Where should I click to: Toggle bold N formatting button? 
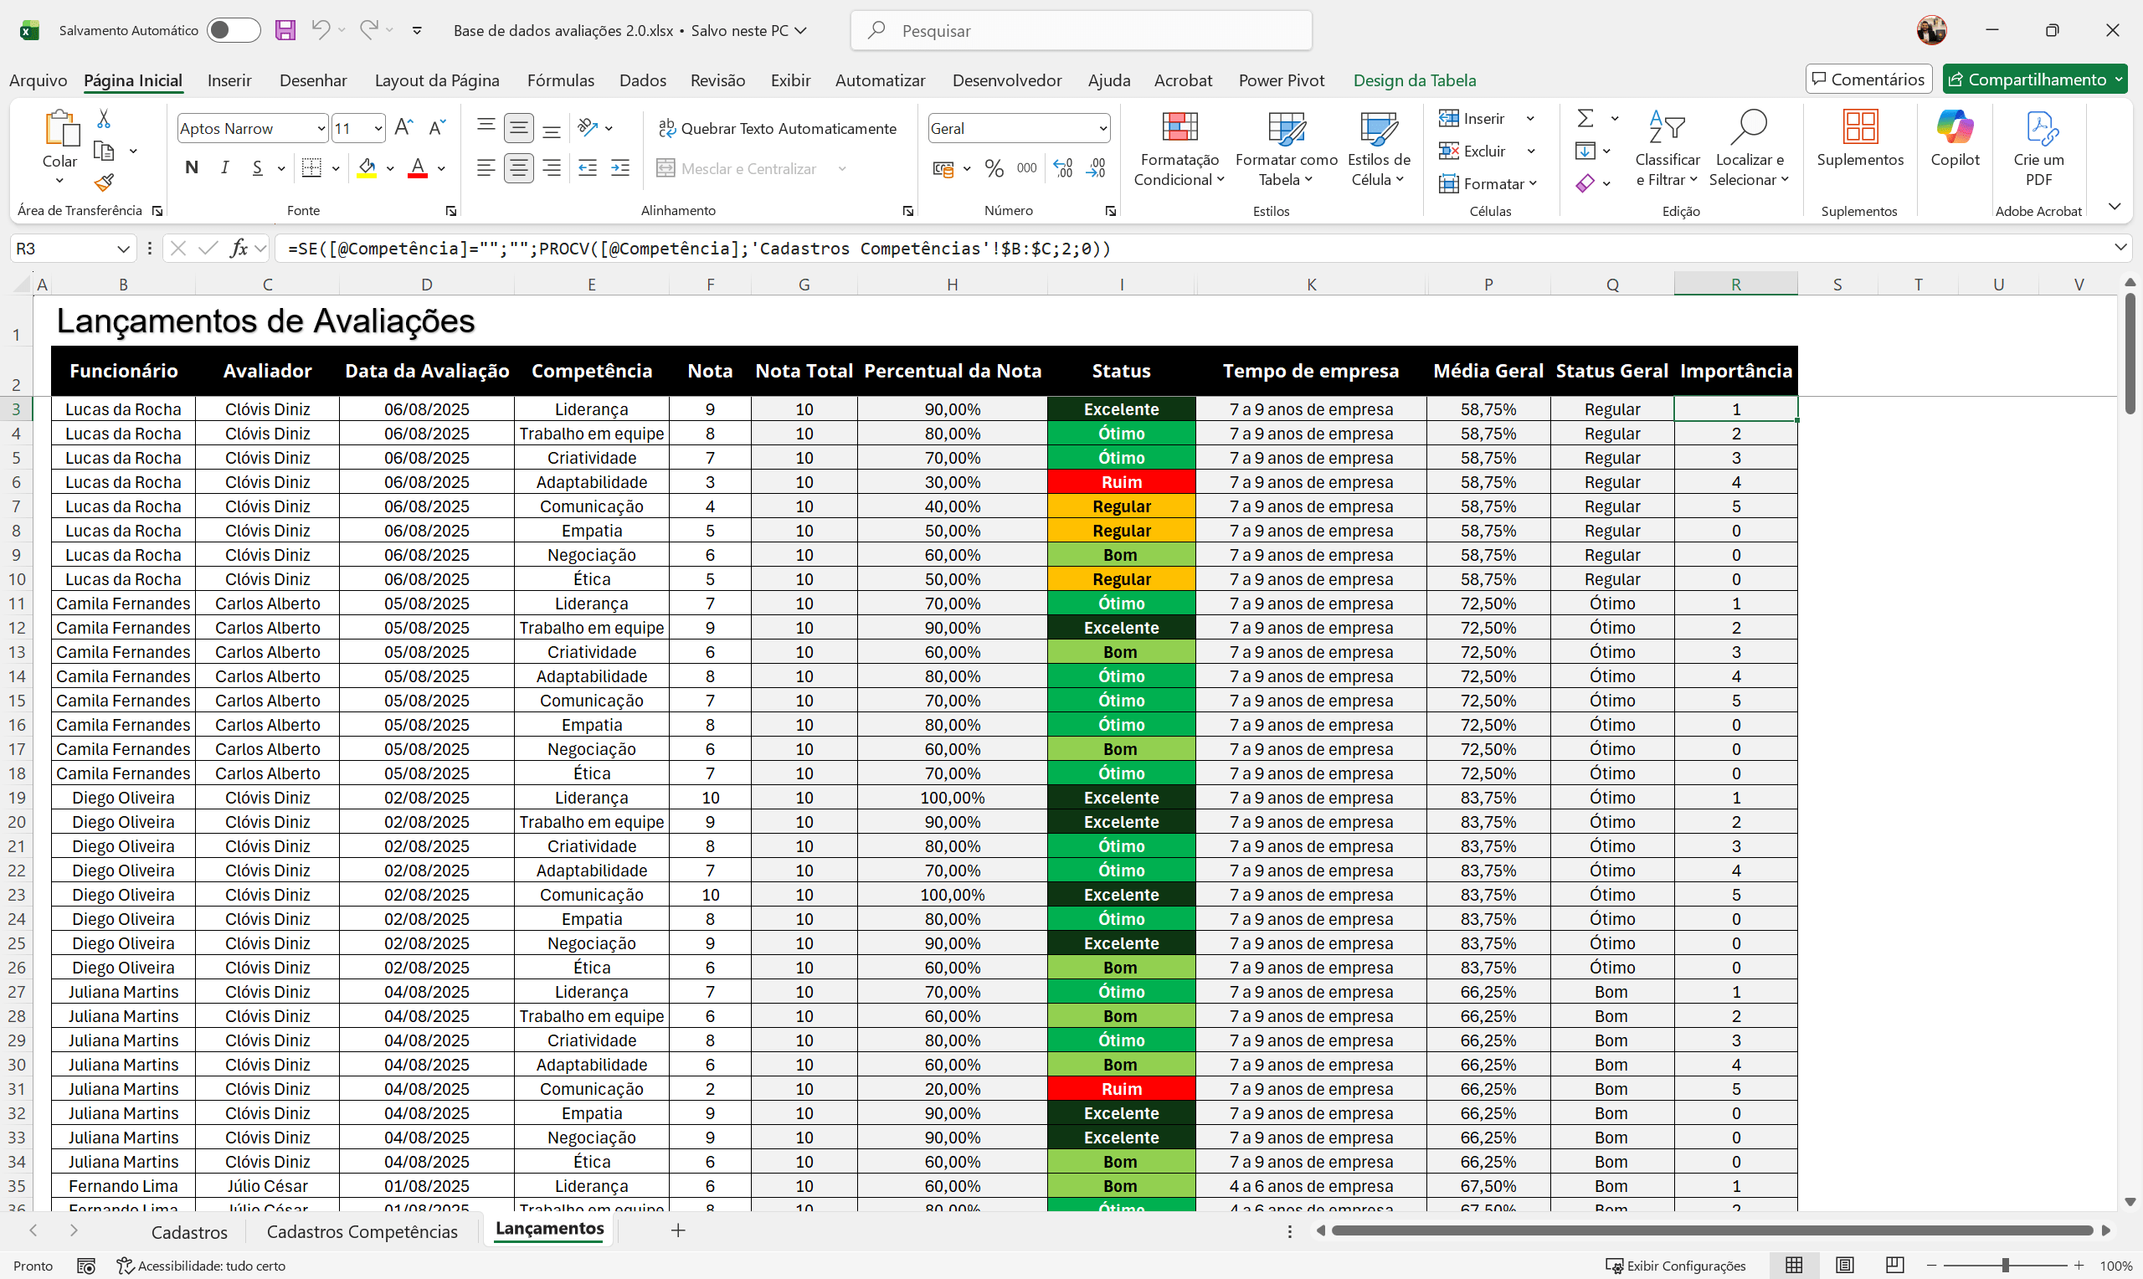click(x=193, y=168)
